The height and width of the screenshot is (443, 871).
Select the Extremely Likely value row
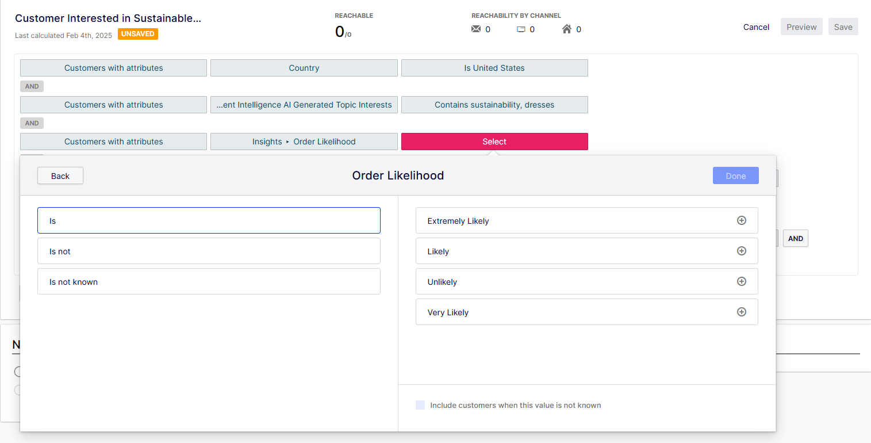coord(586,220)
